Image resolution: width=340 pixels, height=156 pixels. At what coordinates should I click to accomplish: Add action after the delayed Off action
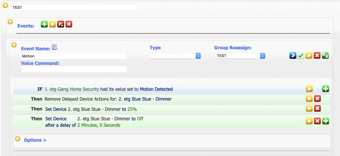click(325, 121)
